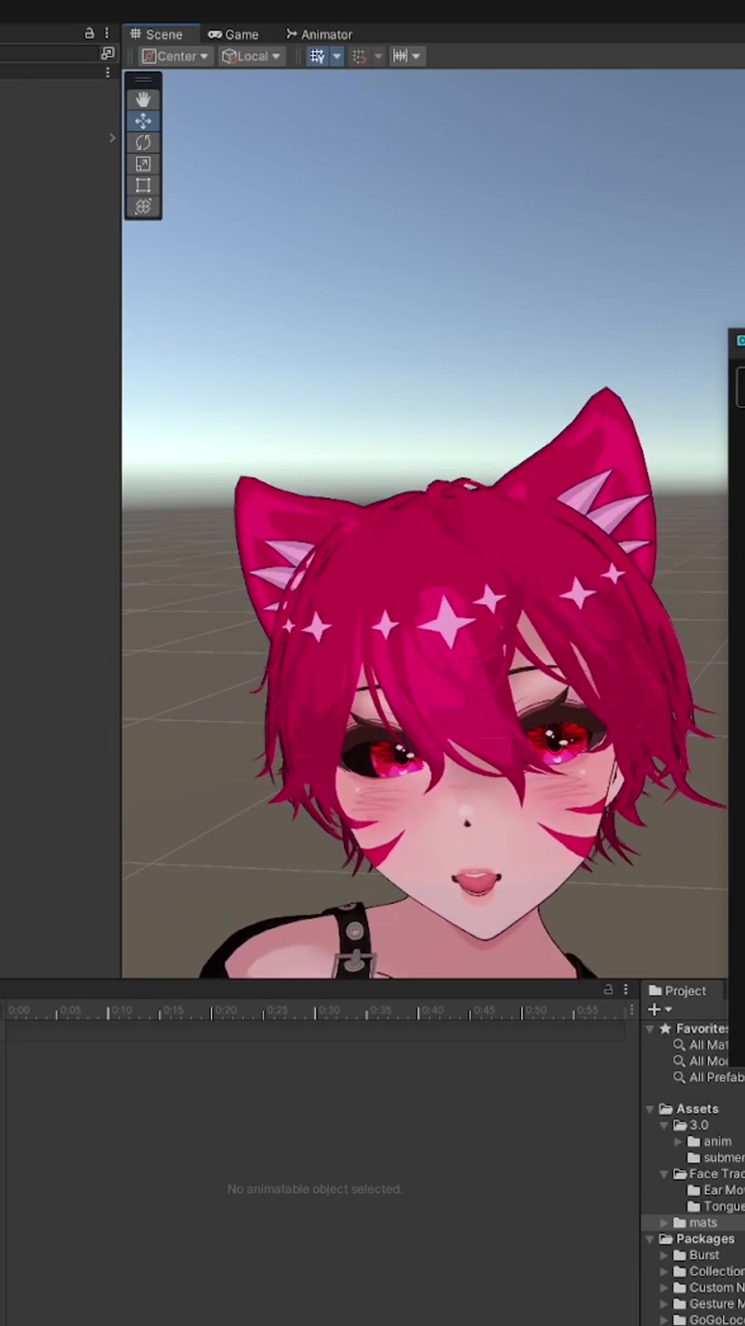The image size is (745, 1326).
Task: Expand the mats folder
Action: pyautogui.click(x=664, y=1222)
